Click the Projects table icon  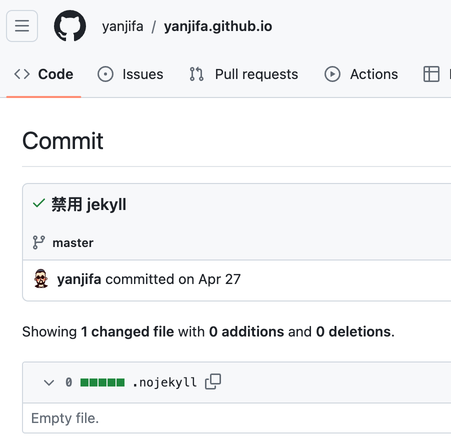point(431,74)
